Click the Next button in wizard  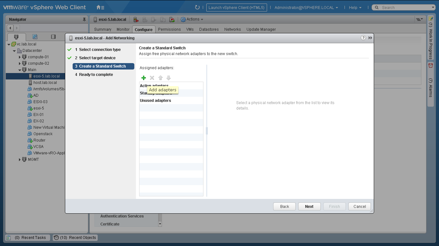[x=309, y=207]
